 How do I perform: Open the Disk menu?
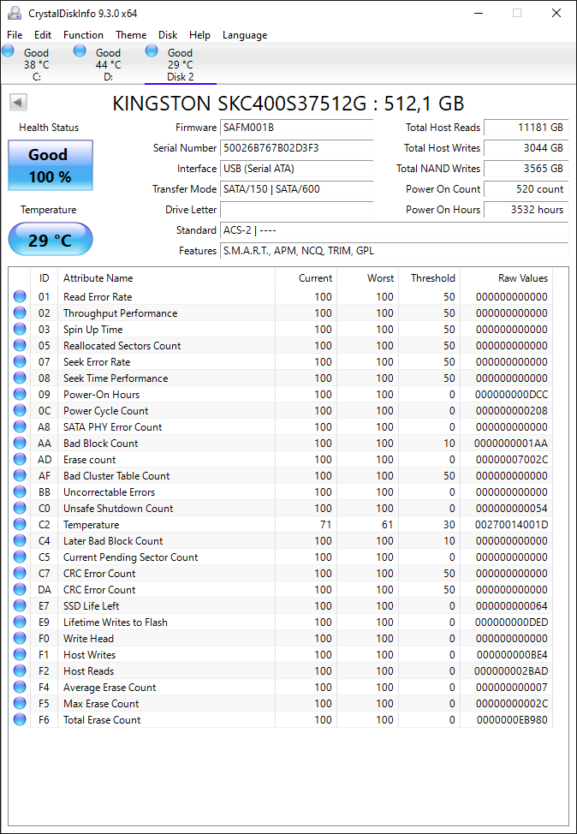click(168, 35)
